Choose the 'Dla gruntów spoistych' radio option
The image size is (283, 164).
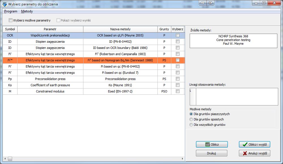click(191, 119)
